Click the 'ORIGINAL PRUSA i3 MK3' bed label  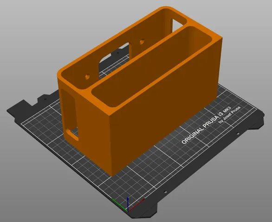(x=206, y=125)
